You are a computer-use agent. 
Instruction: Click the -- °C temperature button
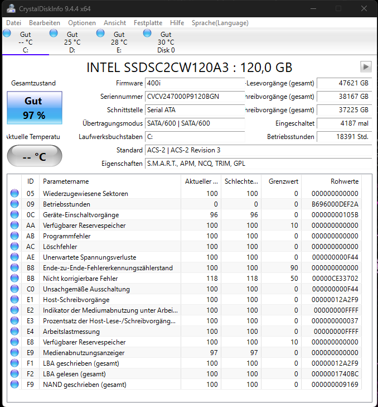35,156
